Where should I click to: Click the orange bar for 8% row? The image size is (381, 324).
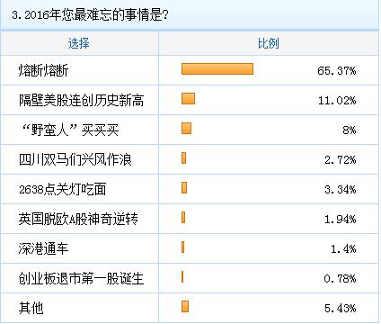(x=186, y=128)
